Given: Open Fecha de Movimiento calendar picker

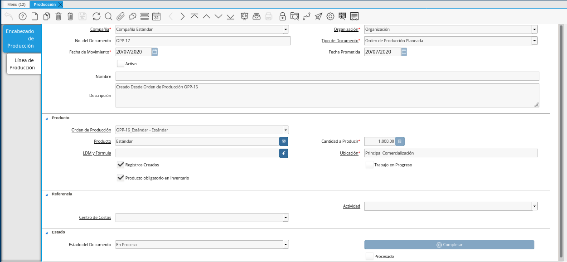Looking at the screenshot, I should 155,52.
